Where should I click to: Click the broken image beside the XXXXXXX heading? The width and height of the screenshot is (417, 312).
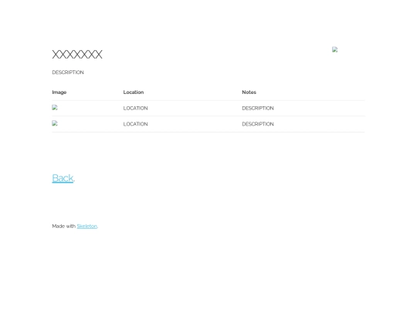coord(335,49)
